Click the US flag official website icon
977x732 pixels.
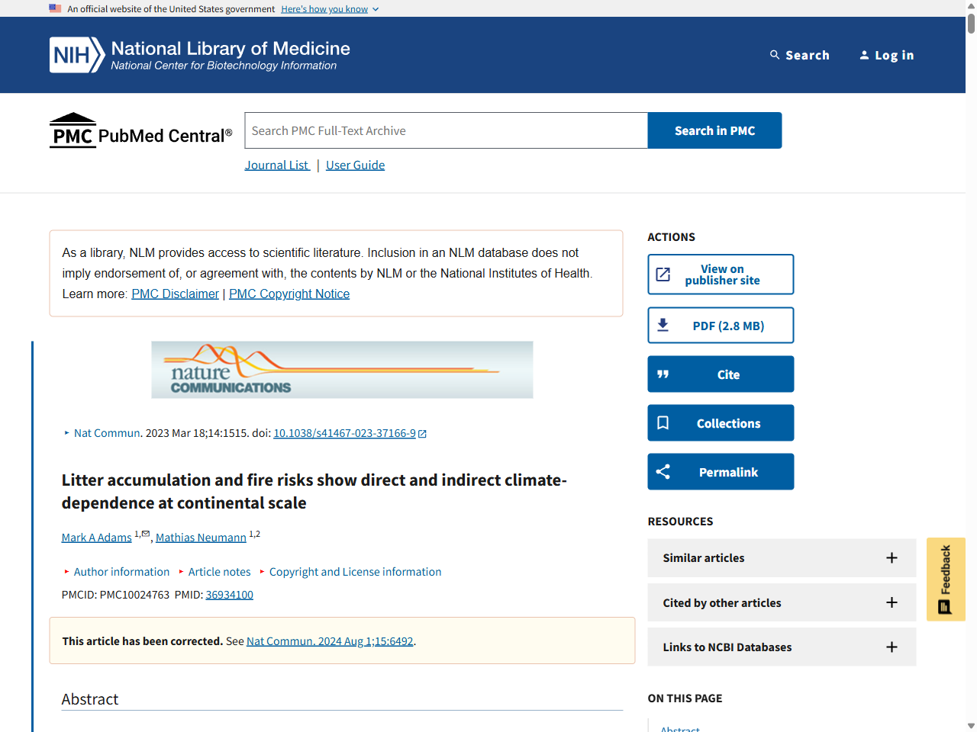[x=54, y=8]
